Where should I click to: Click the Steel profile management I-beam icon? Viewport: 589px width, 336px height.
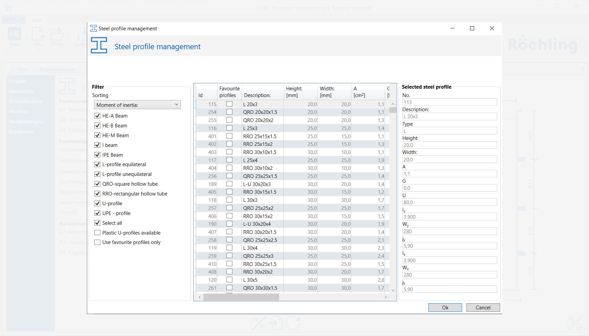pos(99,45)
